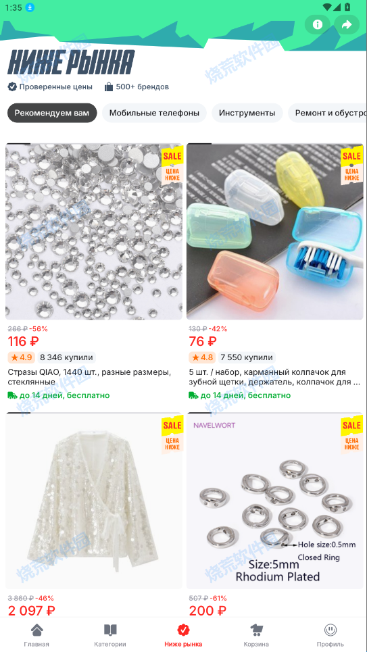The image size is (367, 652).
Task: Open the rhodium plated rings product image
Action: click(275, 501)
